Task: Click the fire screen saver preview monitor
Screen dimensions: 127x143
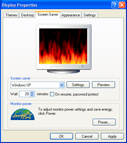Action: point(63,49)
